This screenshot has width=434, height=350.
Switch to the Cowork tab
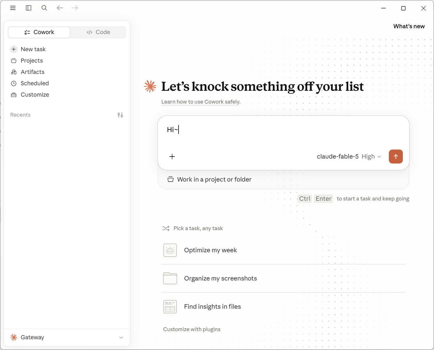pyautogui.click(x=39, y=32)
